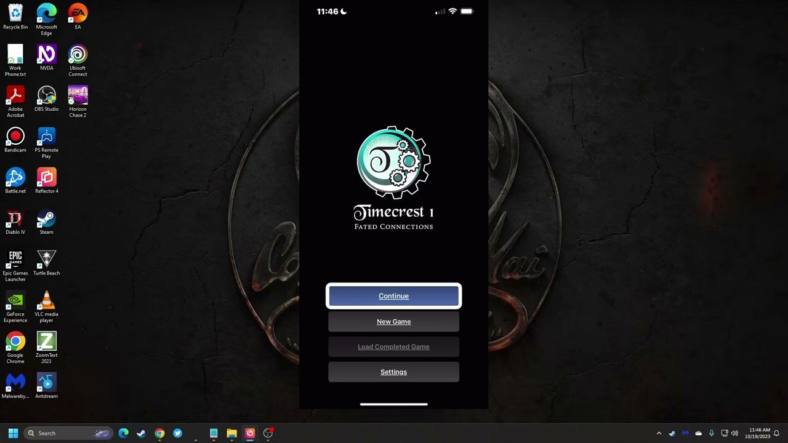
Task: Open Notepad from the taskbar
Action: pyautogui.click(x=214, y=433)
